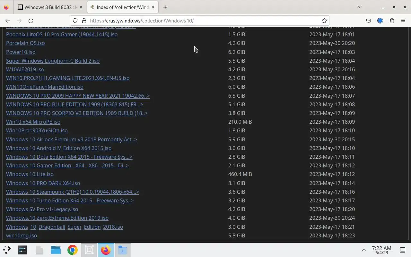Select the Firefox taskbar icon
The image size is (411, 257).
106,250
